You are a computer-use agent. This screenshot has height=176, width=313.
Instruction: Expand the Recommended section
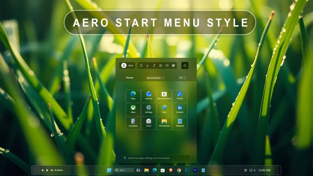tap(155, 78)
